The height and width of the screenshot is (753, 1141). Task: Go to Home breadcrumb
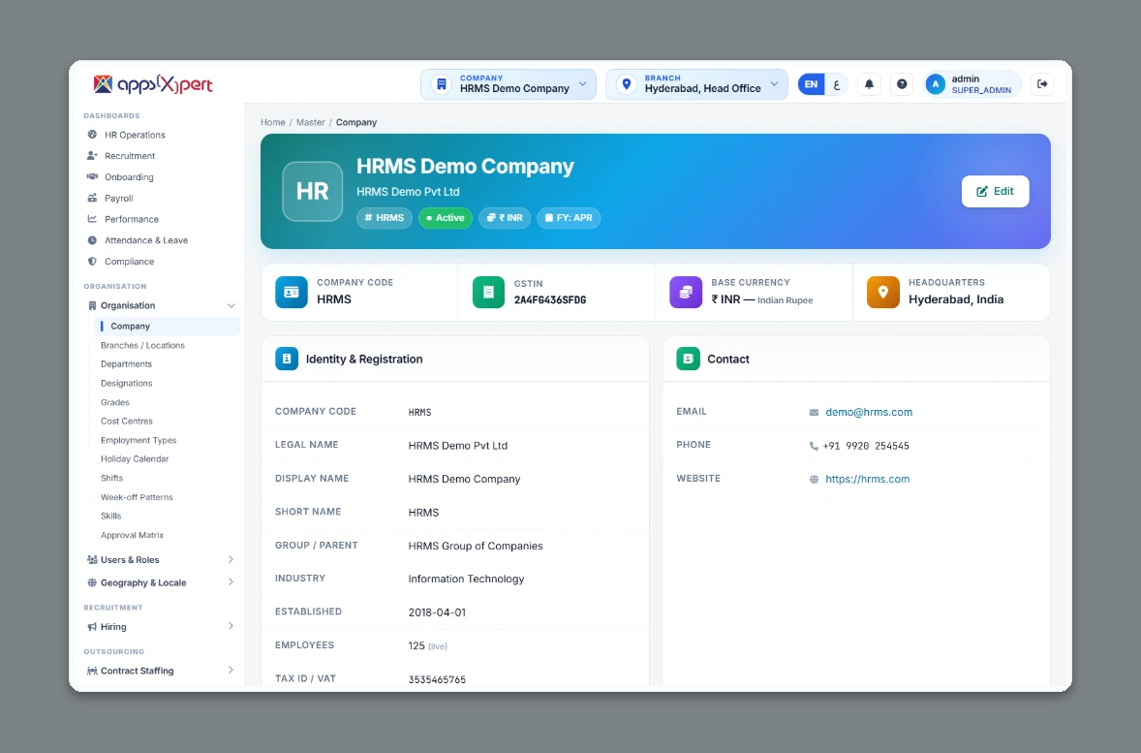click(x=273, y=122)
